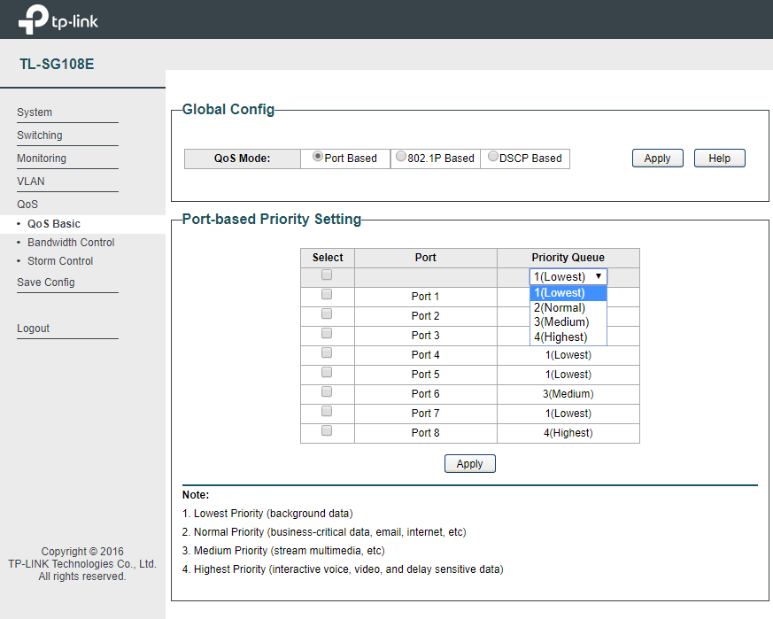Check the Port 8 checkbox
Viewport: 773px width, 619px height.
point(327,430)
